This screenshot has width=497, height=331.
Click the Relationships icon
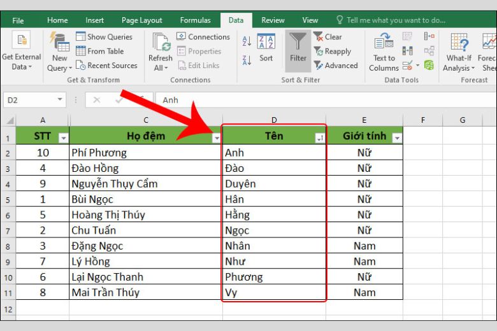pos(429,51)
